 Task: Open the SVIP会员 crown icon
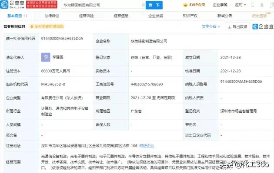click(x=185, y=5)
